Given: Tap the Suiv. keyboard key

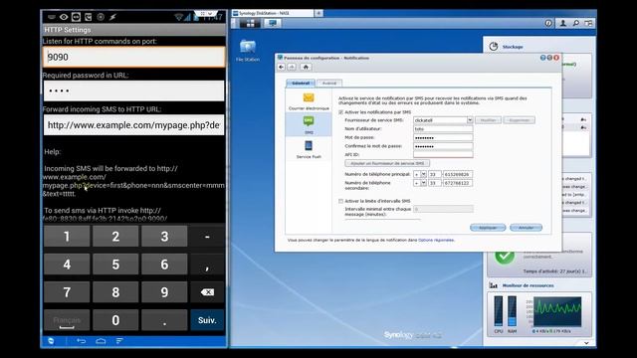Looking at the screenshot, I should pos(207,320).
